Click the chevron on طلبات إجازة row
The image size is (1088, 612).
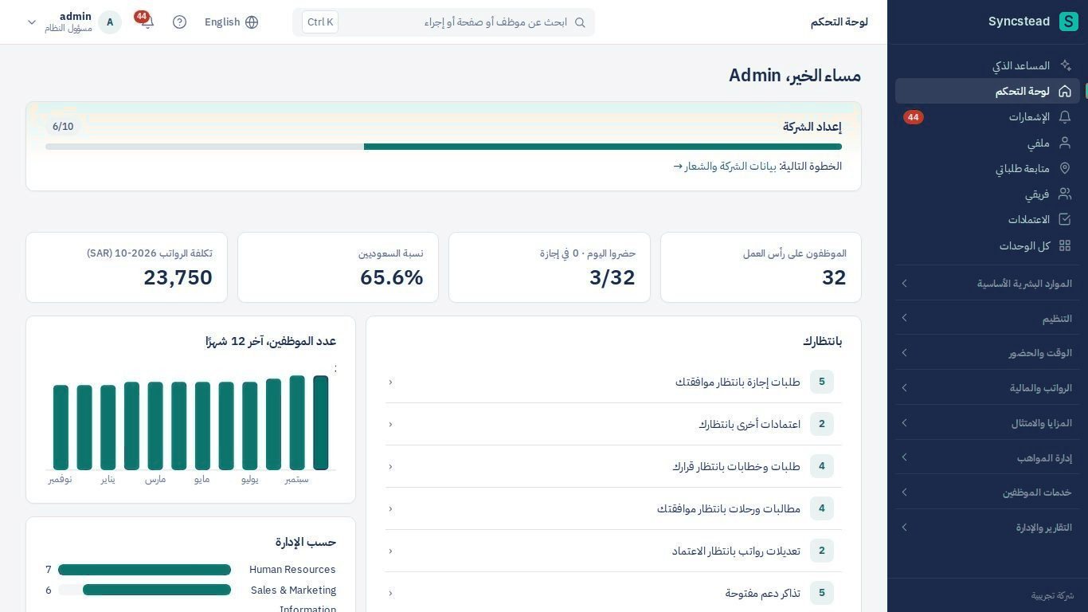(390, 382)
